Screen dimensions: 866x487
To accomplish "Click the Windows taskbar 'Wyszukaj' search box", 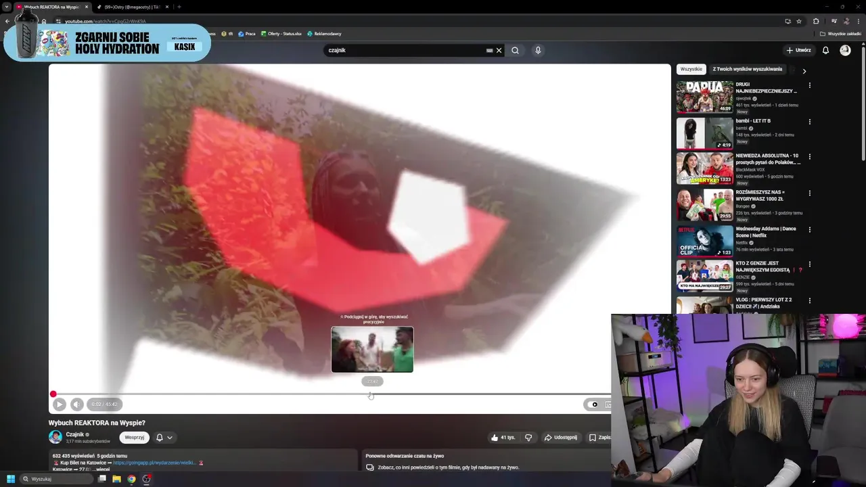I will (x=58, y=479).
